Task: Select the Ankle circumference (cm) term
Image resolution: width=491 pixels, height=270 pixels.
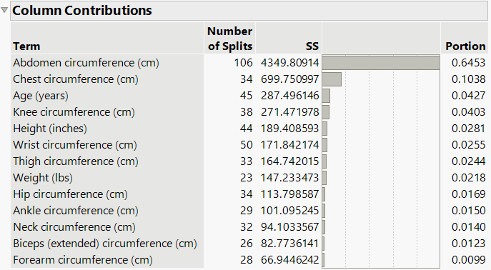Action: point(76,211)
